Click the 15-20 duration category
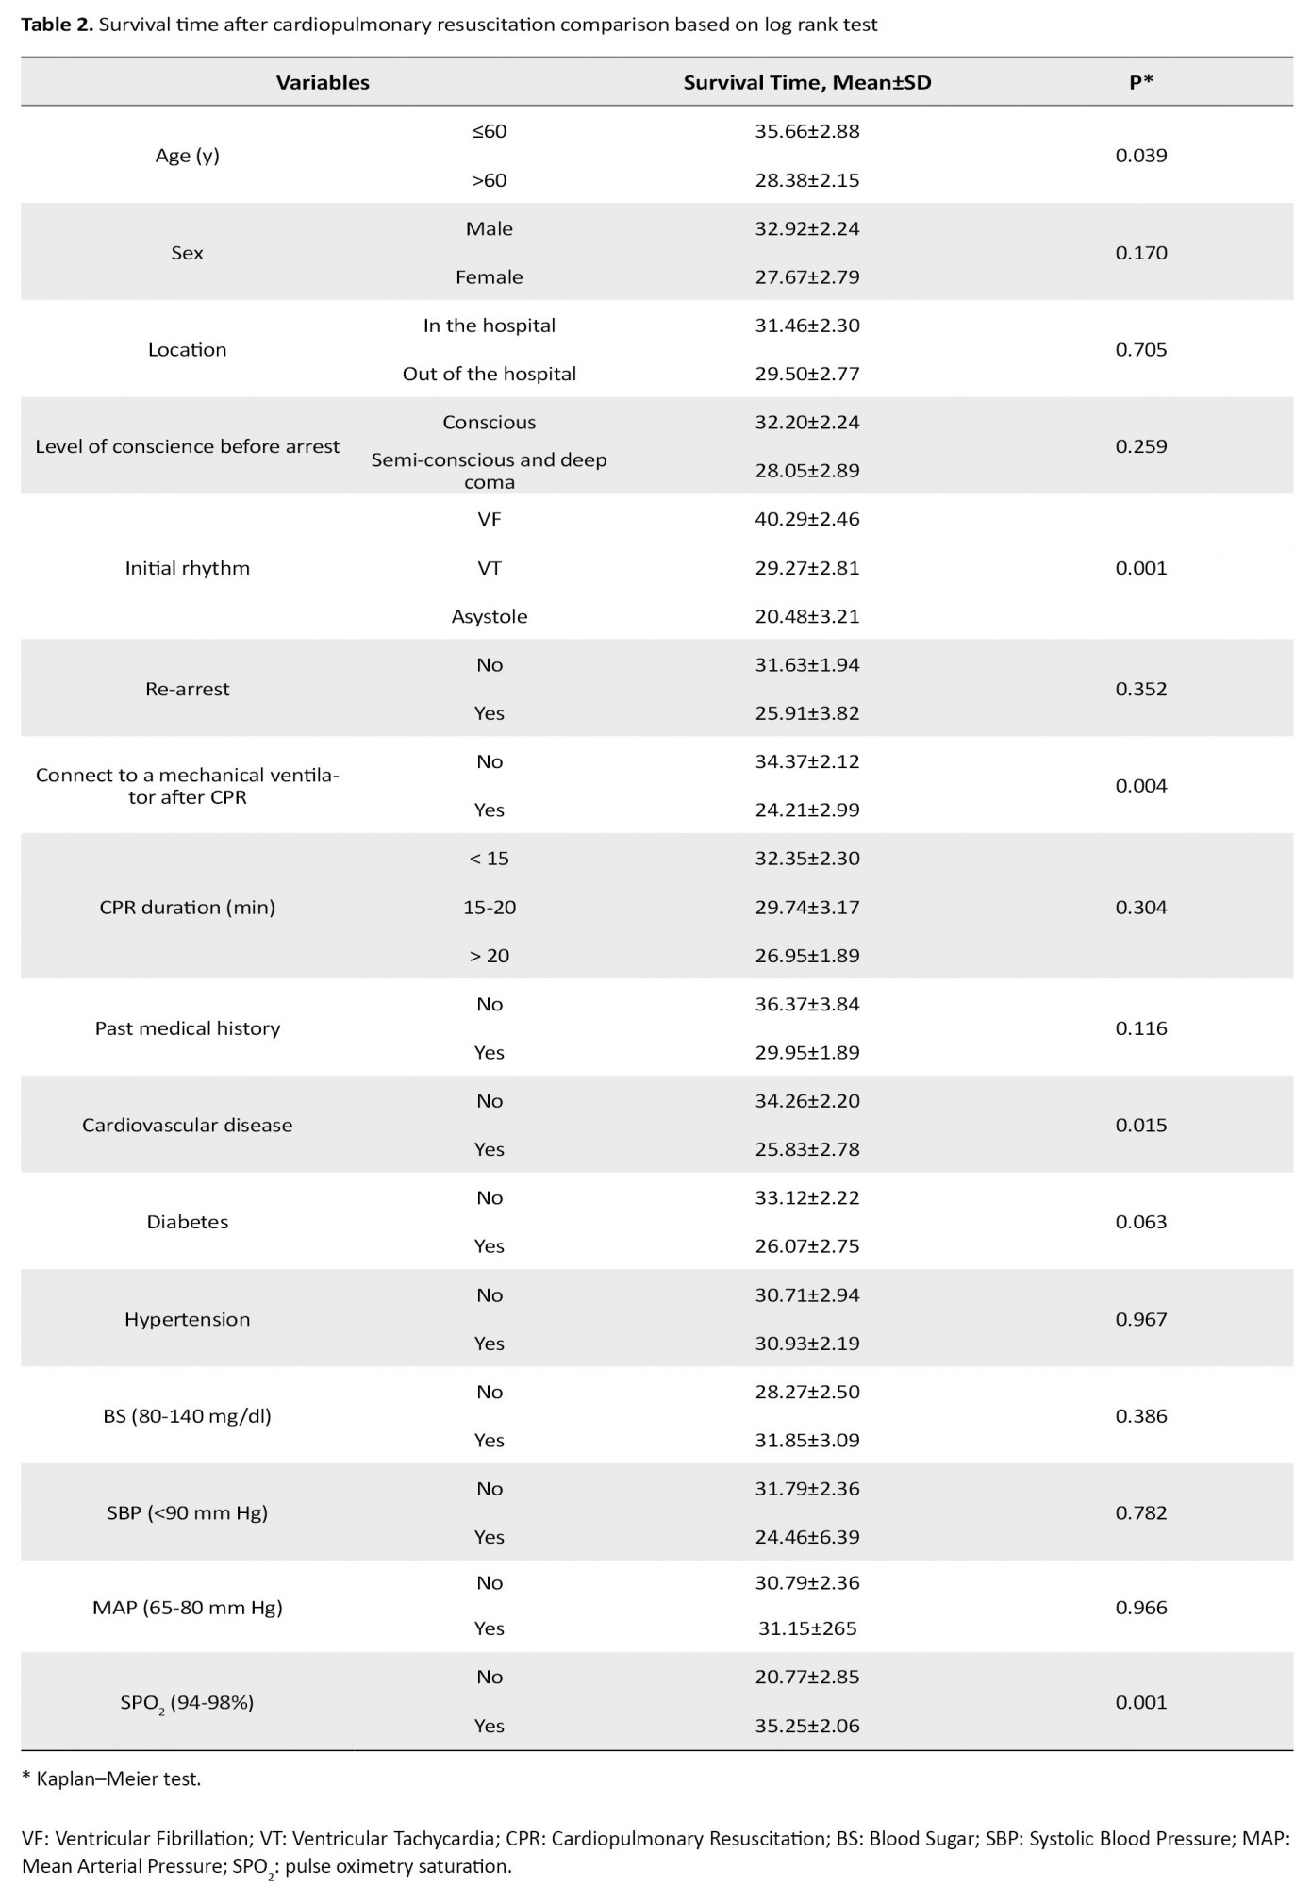The image size is (1311, 1887). coord(489,907)
